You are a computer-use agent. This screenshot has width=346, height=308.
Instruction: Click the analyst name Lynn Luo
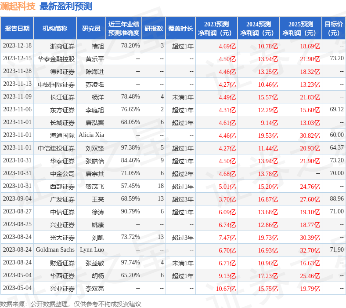coord(92,250)
